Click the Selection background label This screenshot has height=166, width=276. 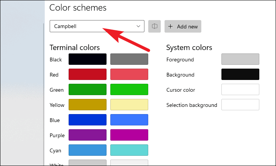click(x=192, y=105)
